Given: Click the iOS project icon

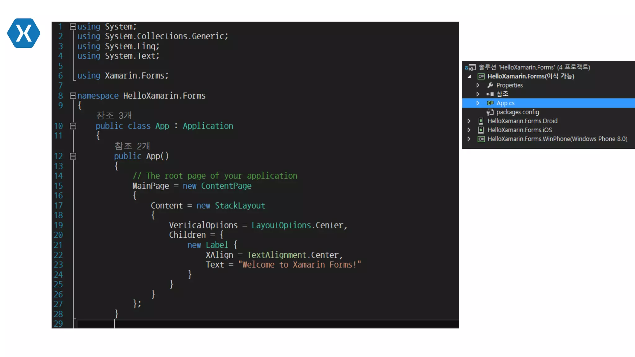Looking at the screenshot, I should (481, 130).
